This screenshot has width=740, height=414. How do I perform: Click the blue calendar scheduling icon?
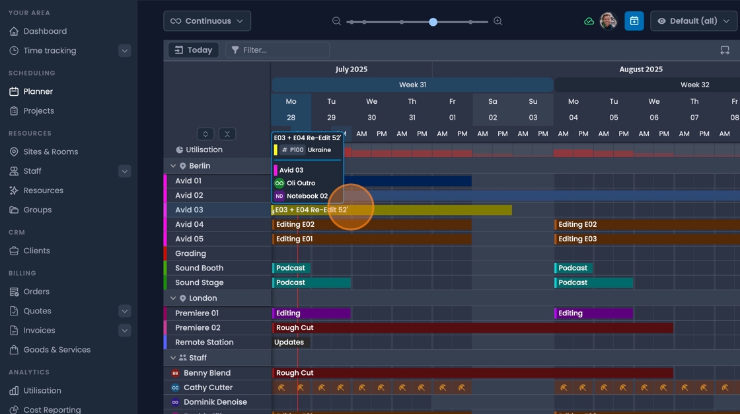coord(634,21)
